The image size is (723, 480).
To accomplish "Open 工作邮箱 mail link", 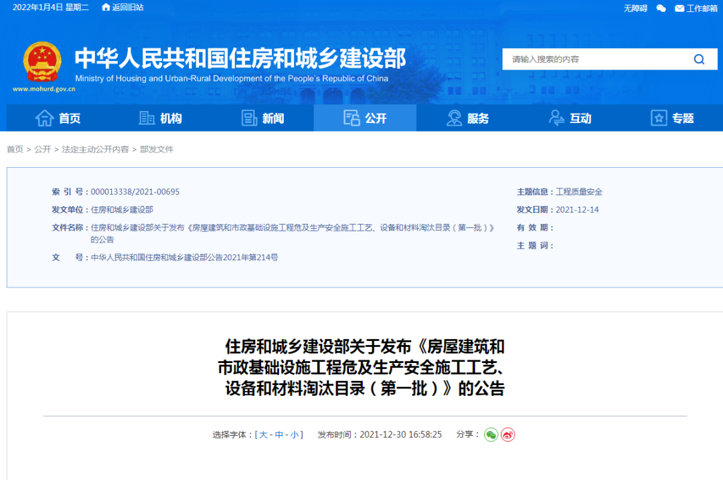I will pyautogui.click(x=696, y=8).
